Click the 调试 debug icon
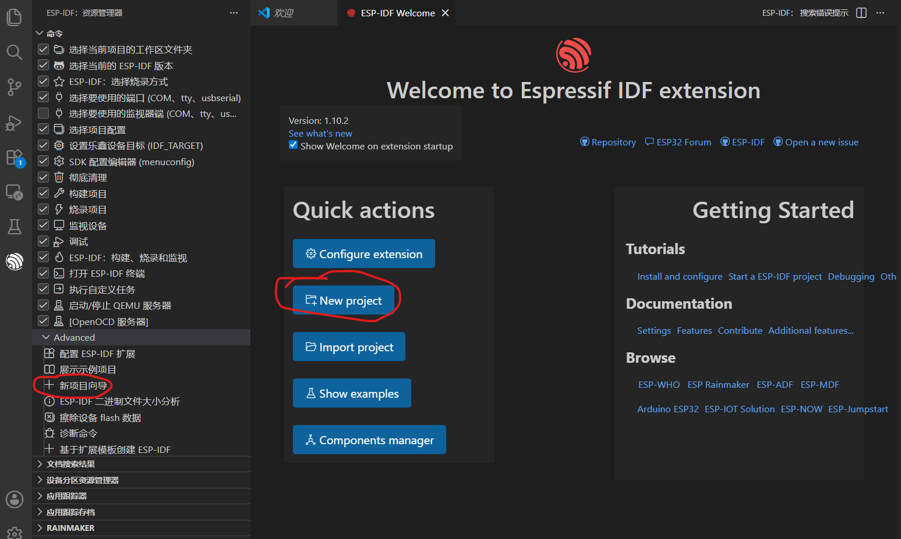This screenshot has width=901, height=539. pyautogui.click(x=59, y=241)
